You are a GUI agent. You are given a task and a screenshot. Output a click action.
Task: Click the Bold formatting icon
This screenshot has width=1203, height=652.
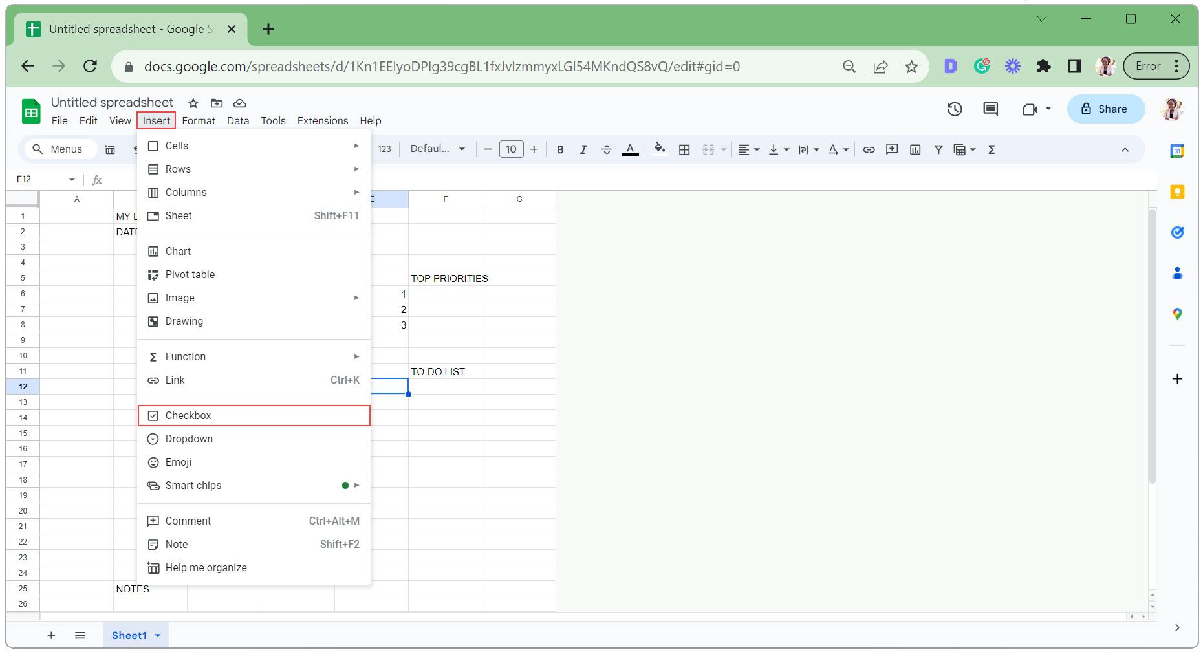point(560,149)
